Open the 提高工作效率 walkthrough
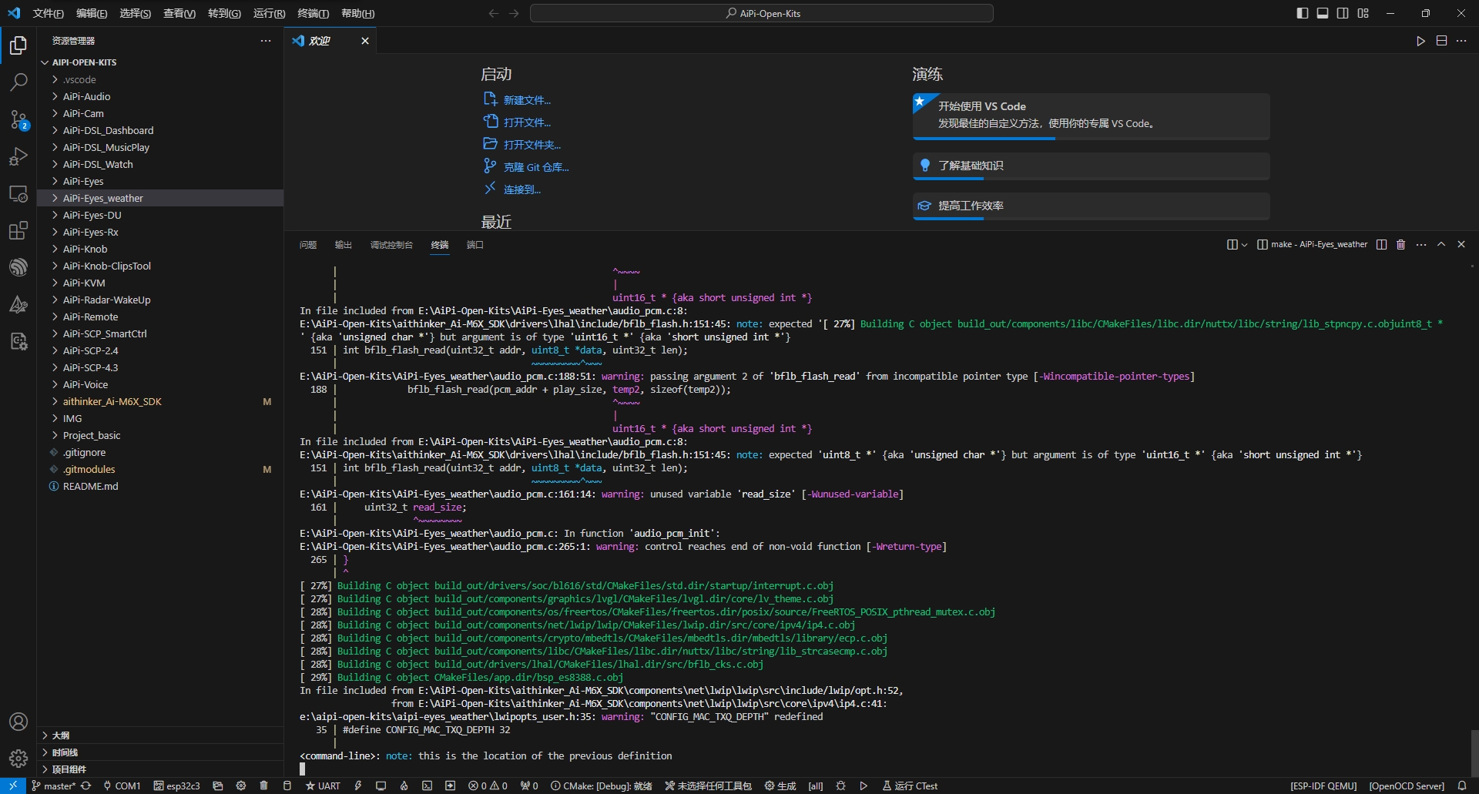 point(1092,206)
